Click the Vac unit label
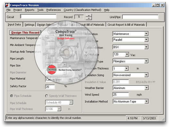The image size is (169, 127). (133, 55)
